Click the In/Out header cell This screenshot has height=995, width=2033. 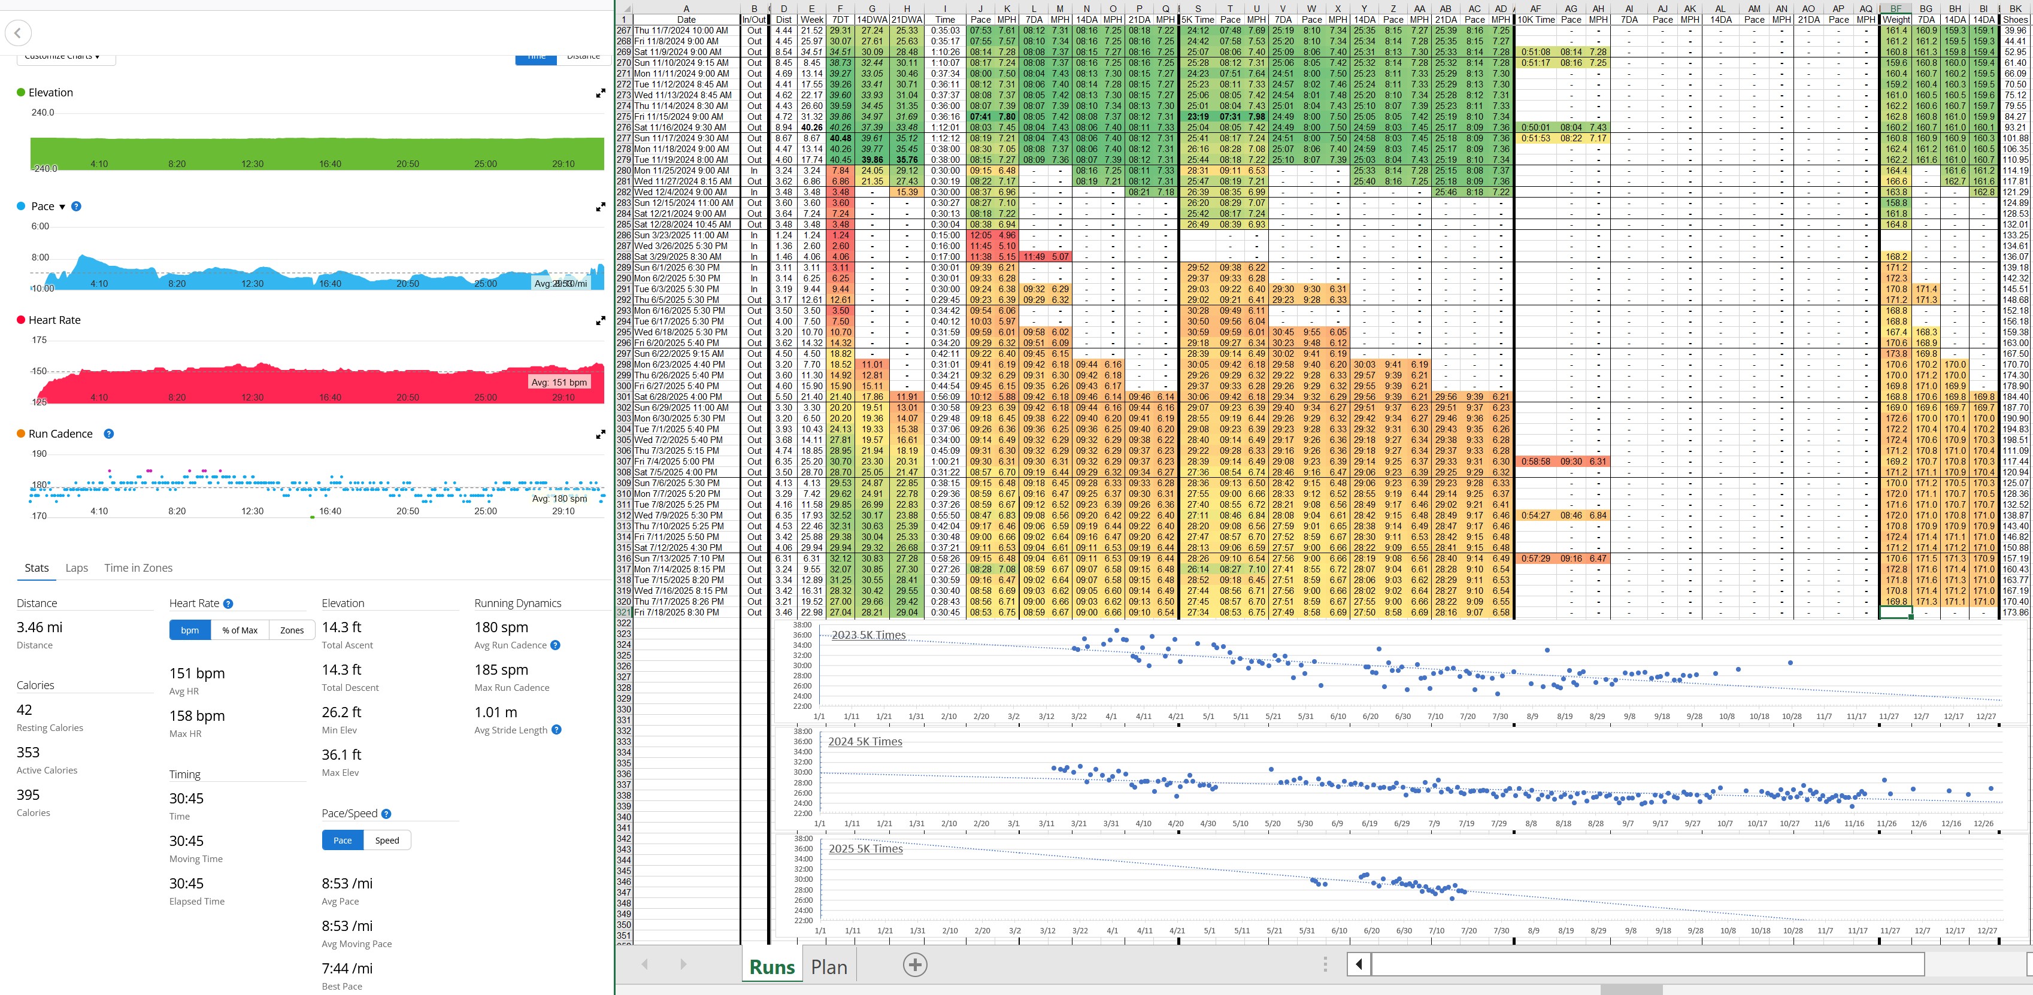[x=754, y=20]
